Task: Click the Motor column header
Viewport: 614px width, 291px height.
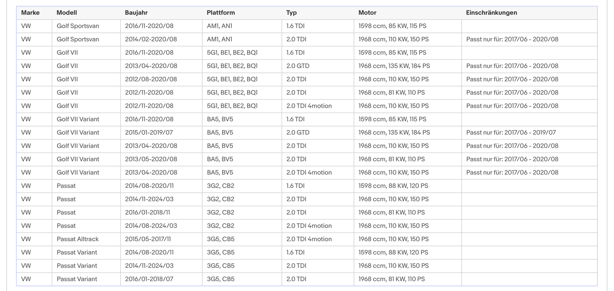Action: [367, 13]
